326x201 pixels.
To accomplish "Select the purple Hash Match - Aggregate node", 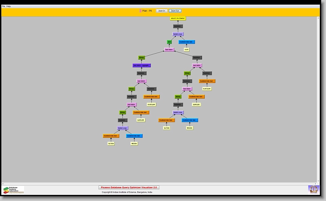I will (141, 65).
